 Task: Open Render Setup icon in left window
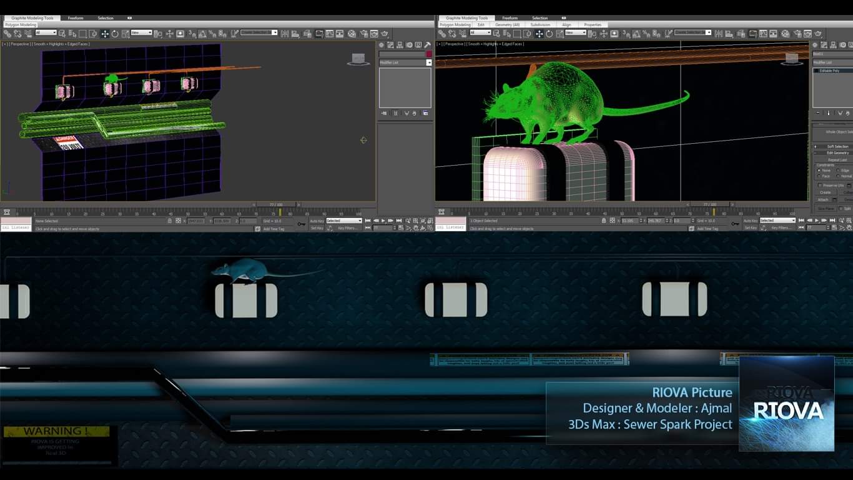tap(364, 34)
